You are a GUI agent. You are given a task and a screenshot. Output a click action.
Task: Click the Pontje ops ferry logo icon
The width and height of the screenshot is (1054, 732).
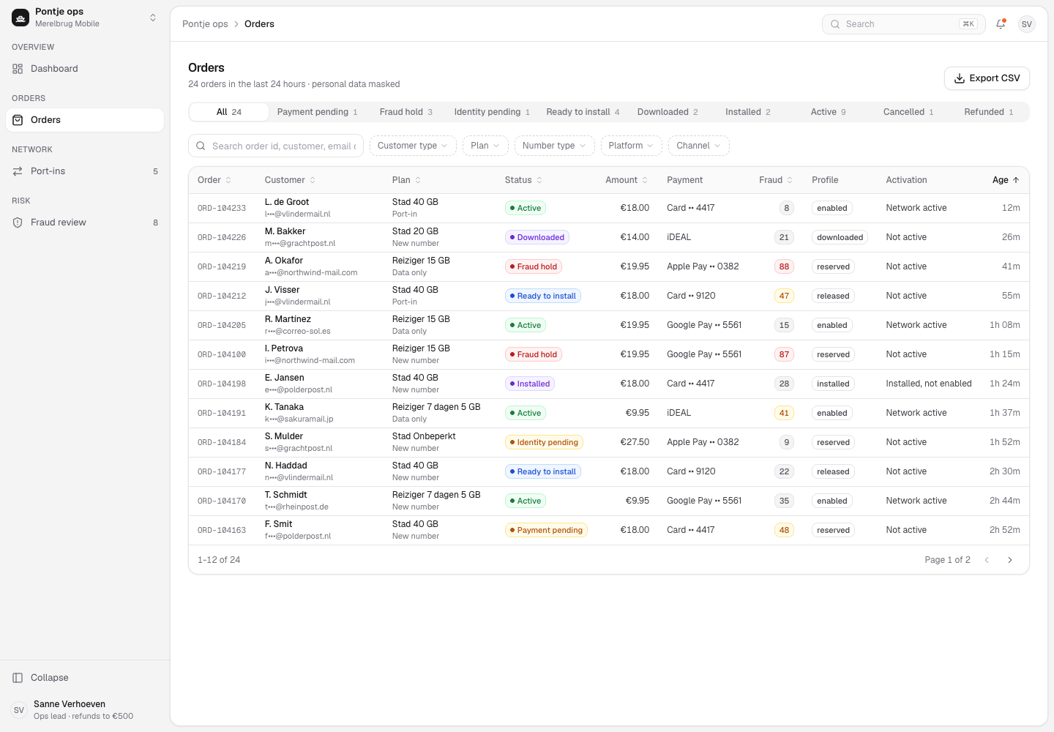pos(20,18)
